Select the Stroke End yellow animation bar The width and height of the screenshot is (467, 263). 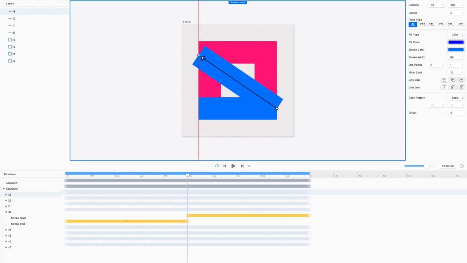point(127,221)
